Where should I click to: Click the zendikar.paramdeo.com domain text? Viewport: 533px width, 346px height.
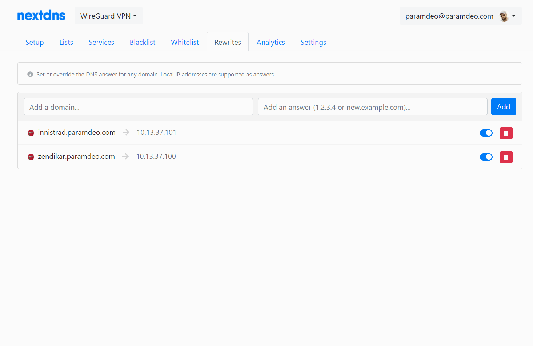pyautogui.click(x=76, y=156)
